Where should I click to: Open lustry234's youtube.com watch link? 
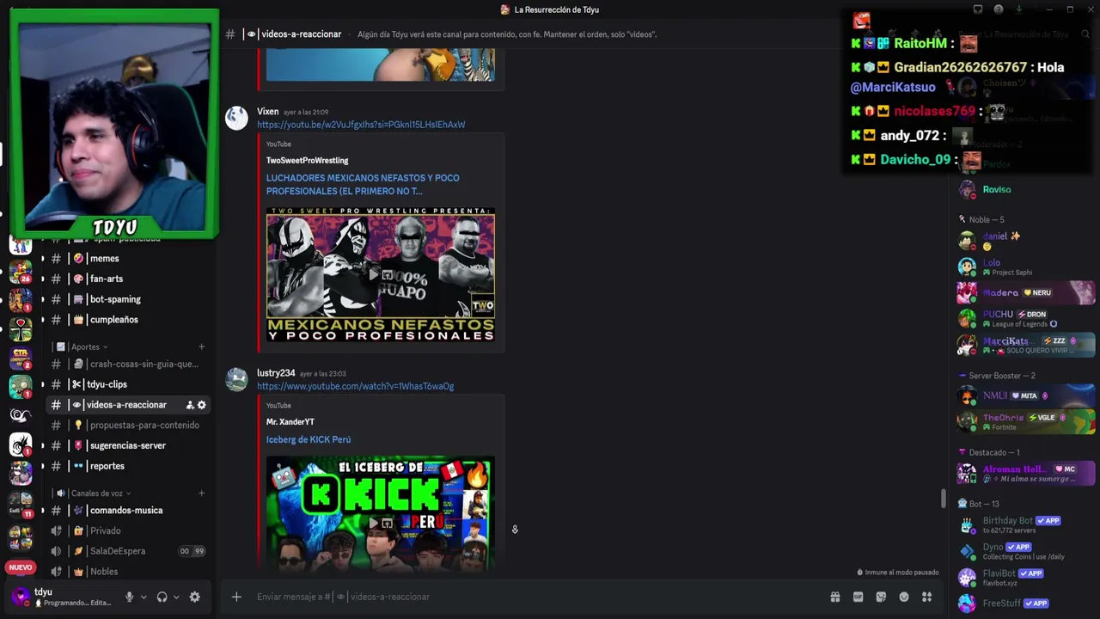(356, 386)
